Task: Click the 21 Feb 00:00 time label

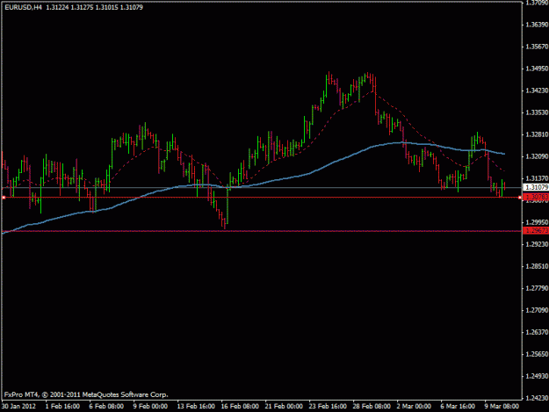Action: pyautogui.click(x=284, y=407)
